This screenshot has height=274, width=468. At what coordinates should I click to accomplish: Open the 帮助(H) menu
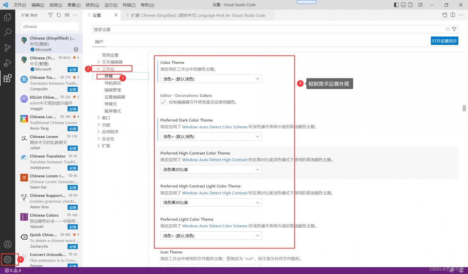[x=147, y=5]
